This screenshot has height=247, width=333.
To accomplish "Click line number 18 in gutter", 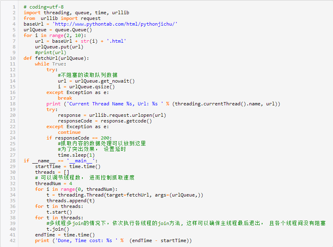I will [13, 104].
